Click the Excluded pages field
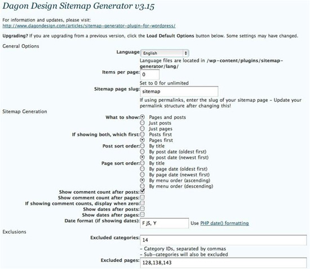 pyautogui.click(x=223, y=263)
